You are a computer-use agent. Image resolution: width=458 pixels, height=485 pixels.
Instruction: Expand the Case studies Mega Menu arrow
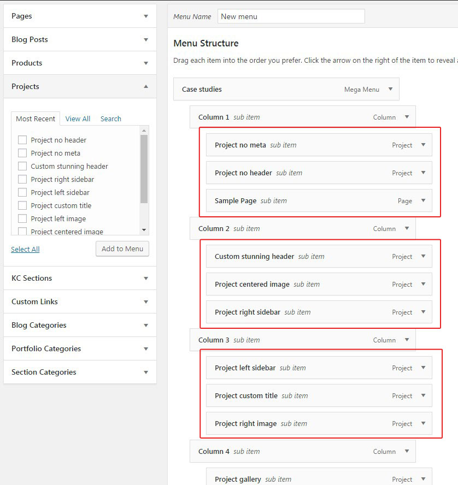pyautogui.click(x=390, y=89)
